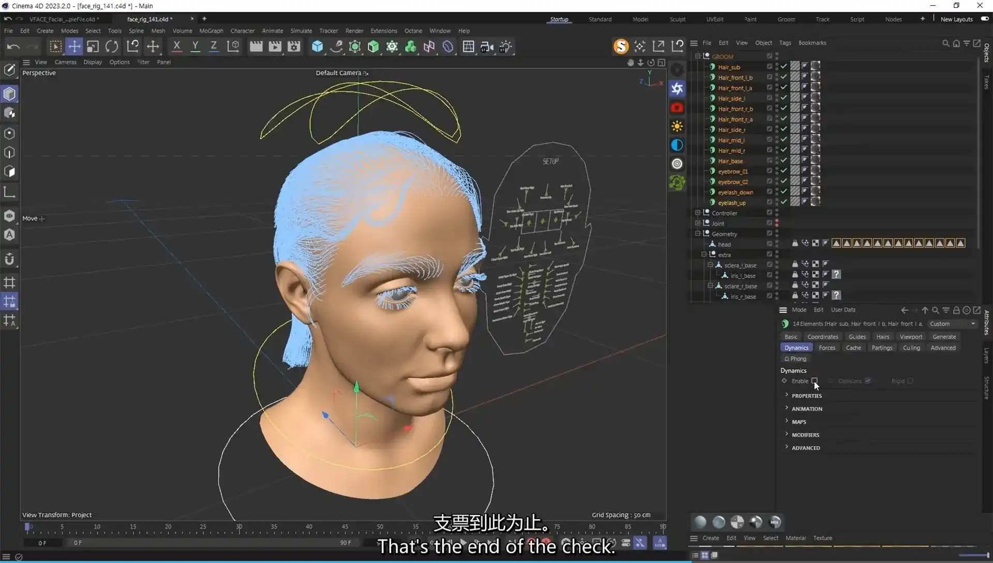Collapse the GROOM object tree

pyautogui.click(x=698, y=56)
